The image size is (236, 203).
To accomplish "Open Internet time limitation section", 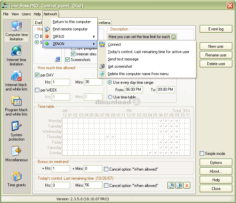I will [16, 56].
